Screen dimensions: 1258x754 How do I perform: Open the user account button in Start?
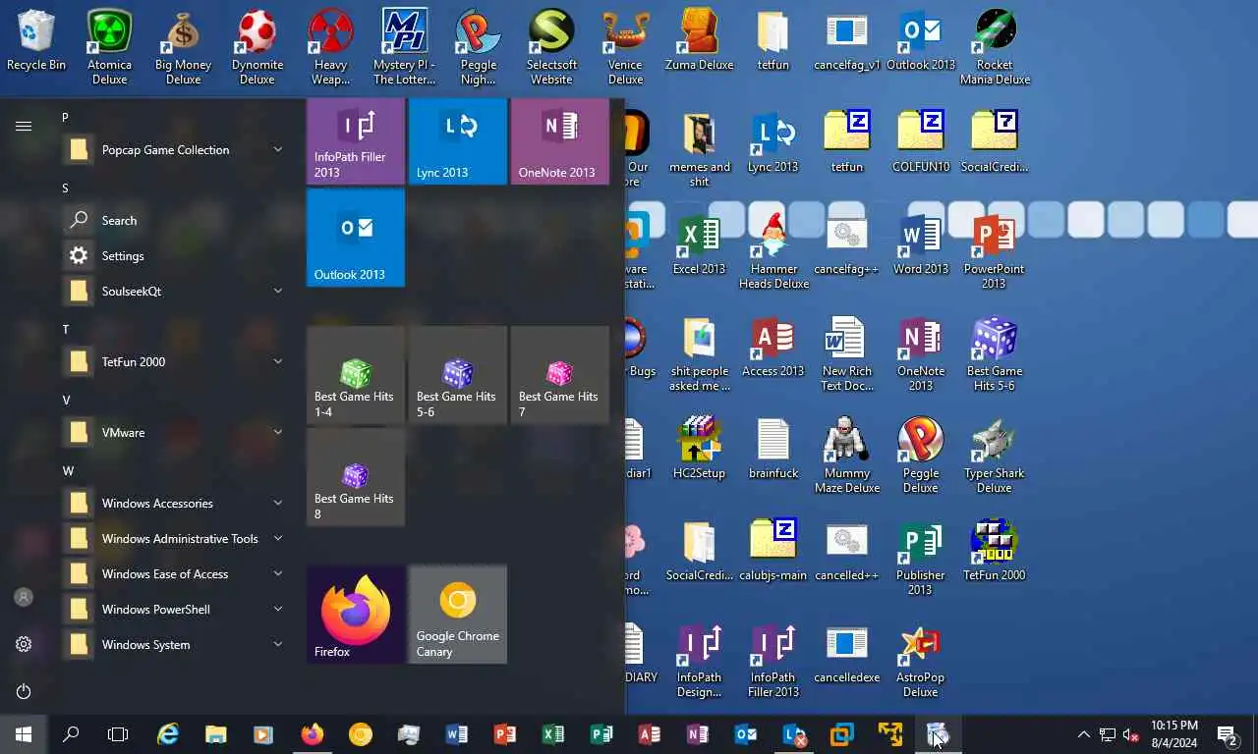[24, 597]
